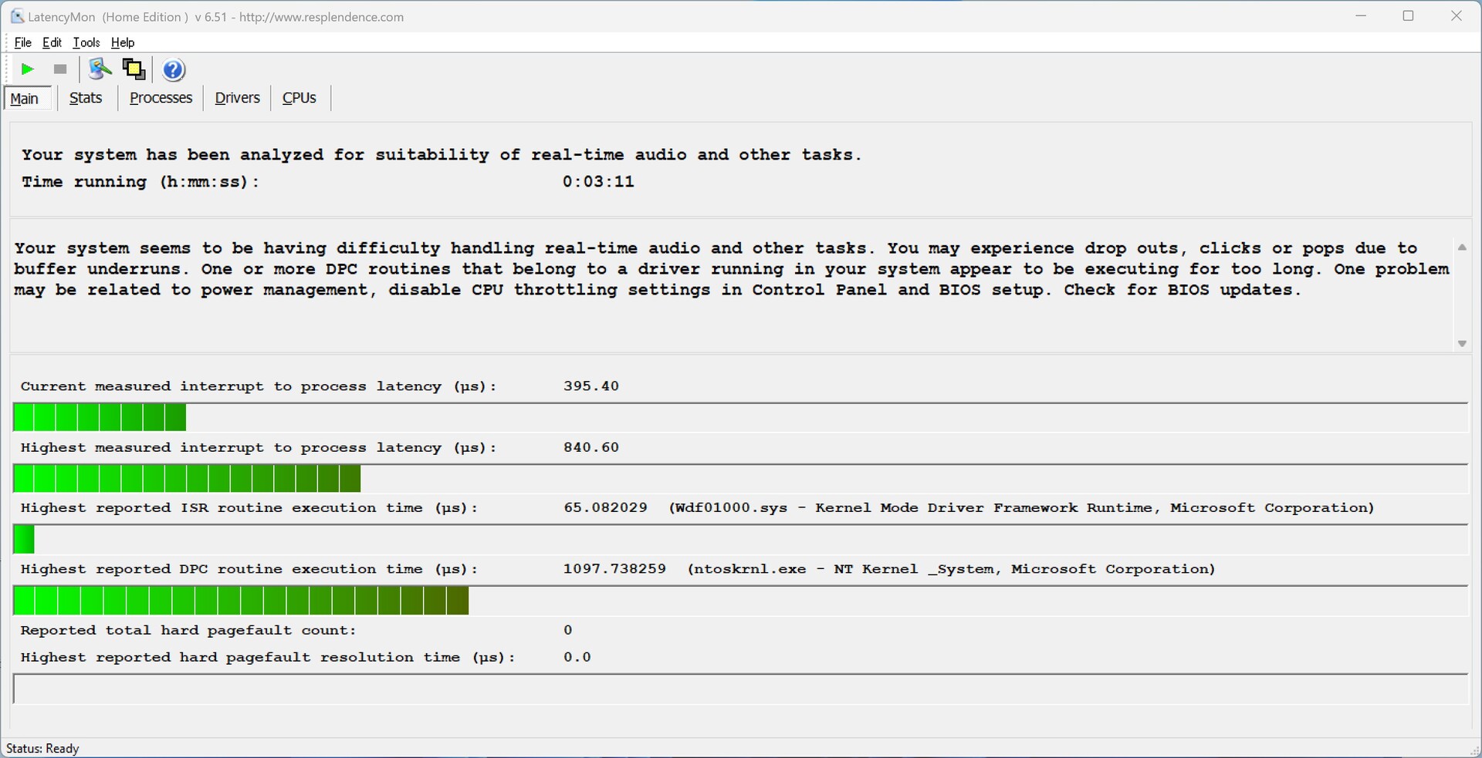Screen dimensions: 1482x758
Task: Switch to the Processes tab
Action: (x=161, y=98)
